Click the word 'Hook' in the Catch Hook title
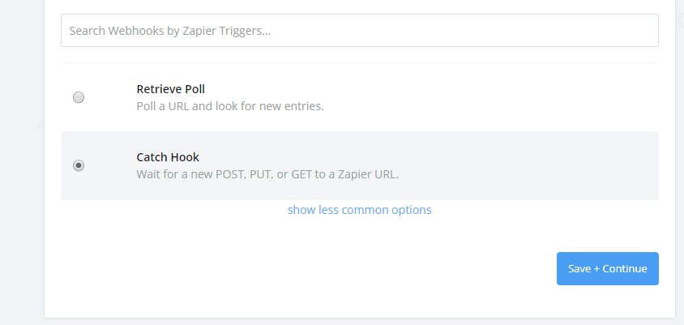 point(185,157)
